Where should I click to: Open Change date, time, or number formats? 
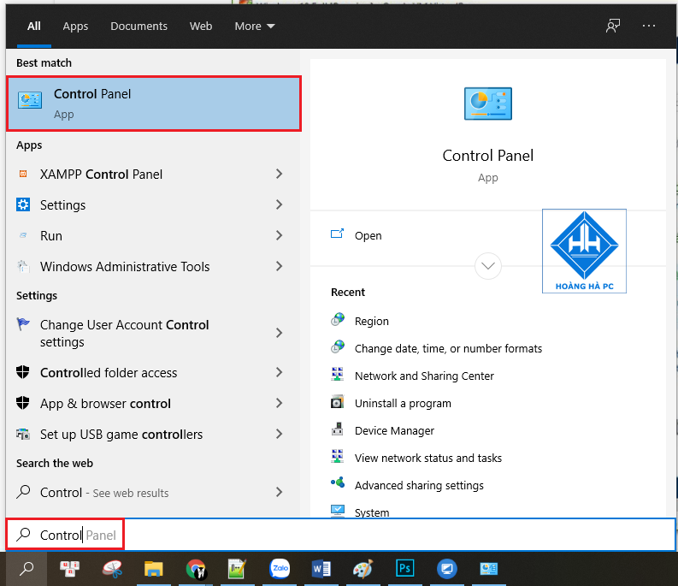click(448, 348)
